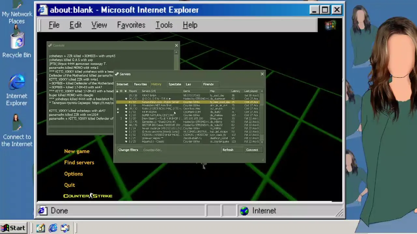Open the Windows Start menu
Viewport: 417px width, 234px height.
pos(13,228)
